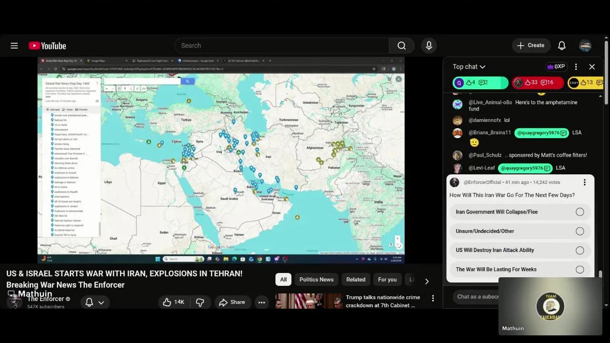
Task: Select Unsure/Undecided/Other poll option
Action: click(520, 231)
